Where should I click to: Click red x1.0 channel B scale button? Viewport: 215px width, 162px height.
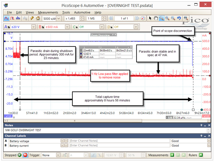206,116
